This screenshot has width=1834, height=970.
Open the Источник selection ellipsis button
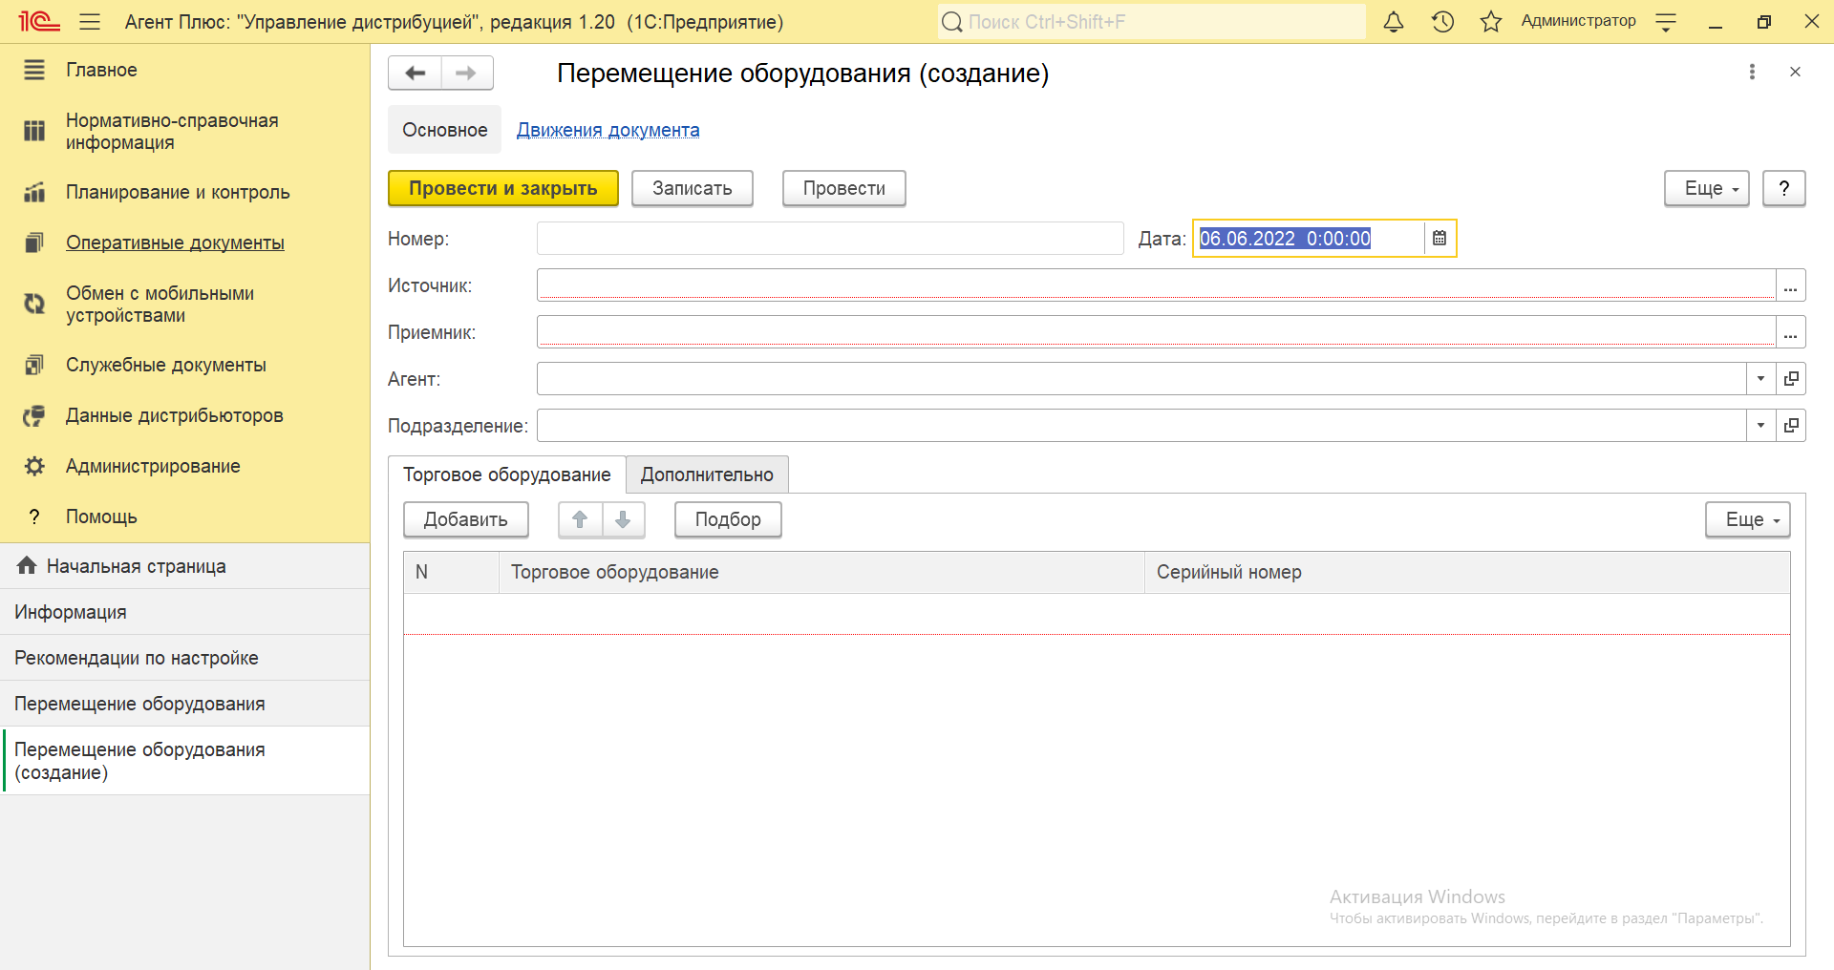[1790, 285]
